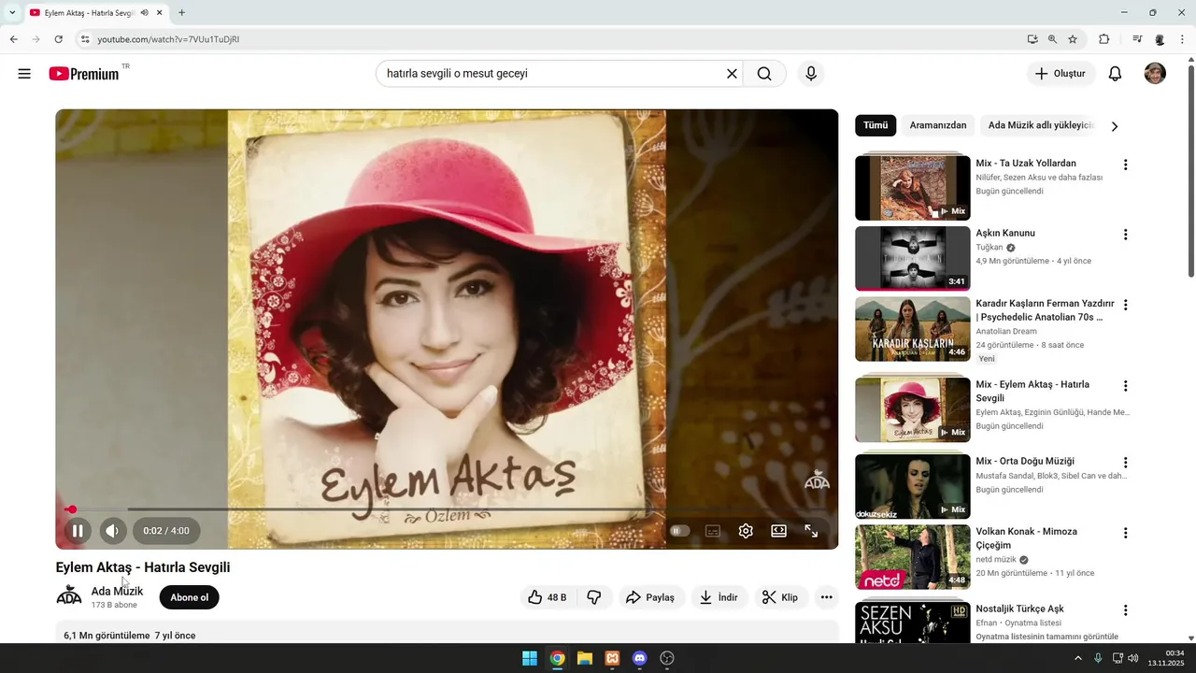Open media controls icon in toolbar
Screen dimensions: 1196x673
coord(1137,39)
